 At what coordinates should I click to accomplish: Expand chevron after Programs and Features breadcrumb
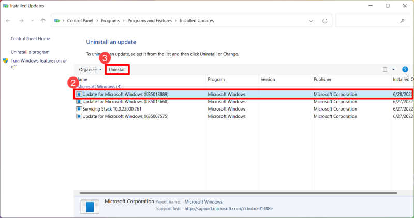[x=176, y=21]
